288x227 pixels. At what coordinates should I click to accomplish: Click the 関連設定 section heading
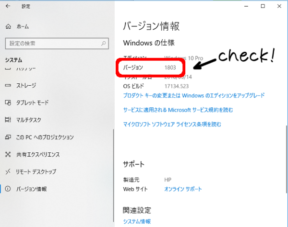click(137, 210)
